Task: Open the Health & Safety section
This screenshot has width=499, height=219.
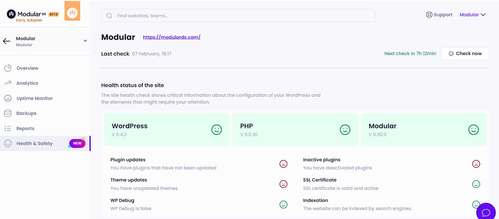Action: point(34,143)
